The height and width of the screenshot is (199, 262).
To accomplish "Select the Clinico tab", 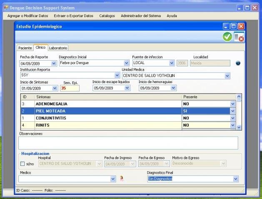I will click(x=40, y=47).
